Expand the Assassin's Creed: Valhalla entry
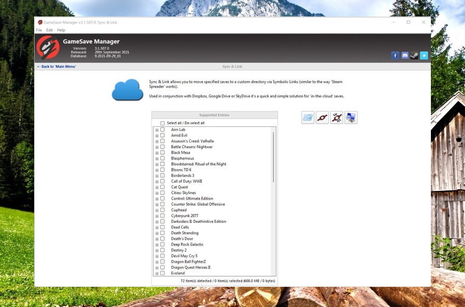 point(157,141)
